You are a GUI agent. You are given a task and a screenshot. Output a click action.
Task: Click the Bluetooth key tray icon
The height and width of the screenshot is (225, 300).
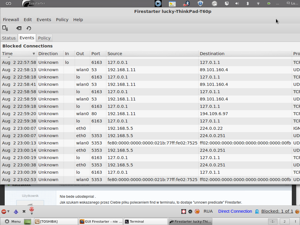(186, 4)
